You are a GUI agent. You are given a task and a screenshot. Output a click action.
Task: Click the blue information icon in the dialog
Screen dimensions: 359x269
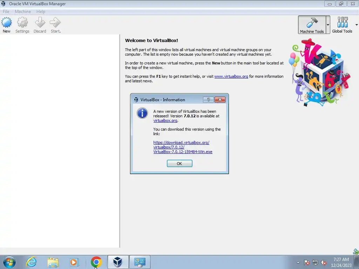(x=142, y=113)
